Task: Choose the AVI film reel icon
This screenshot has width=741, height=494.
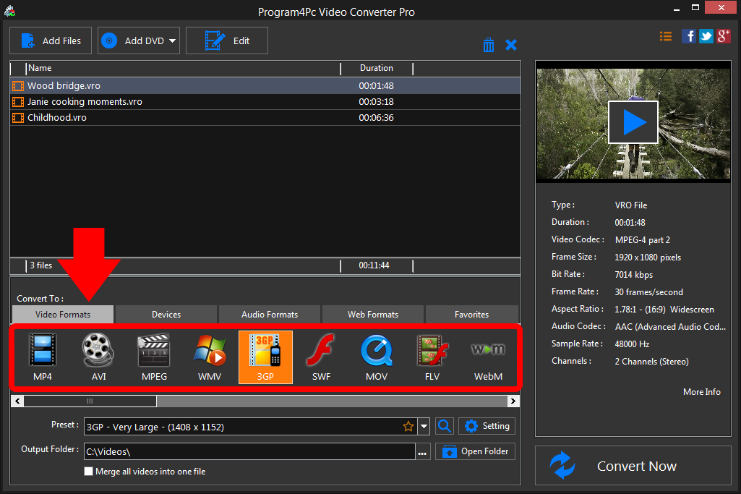Action: [x=98, y=357]
